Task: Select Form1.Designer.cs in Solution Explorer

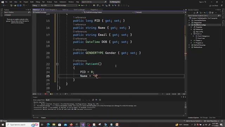Action: point(204,36)
